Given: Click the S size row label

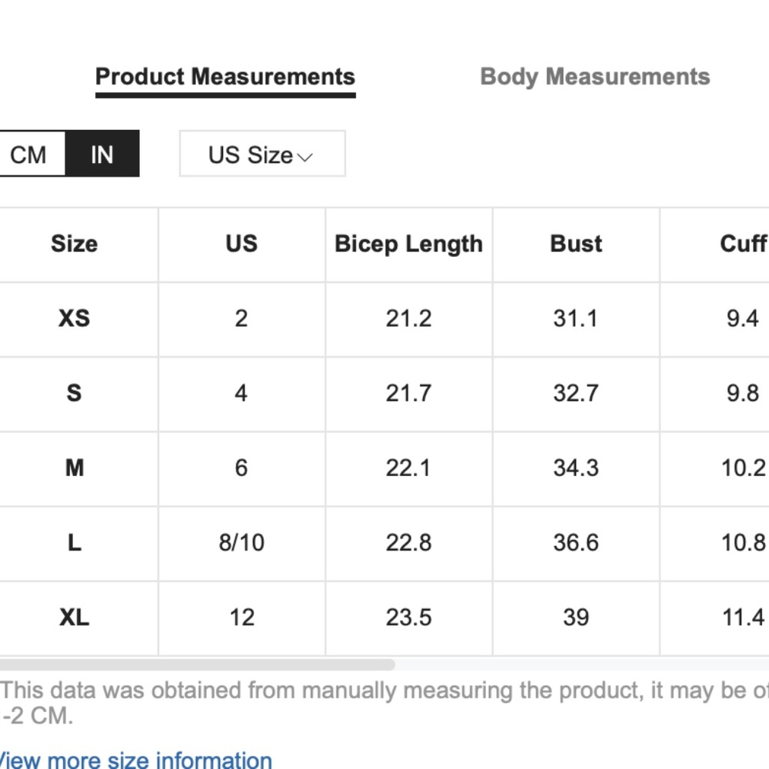Looking at the screenshot, I should [x=74, y=393].
